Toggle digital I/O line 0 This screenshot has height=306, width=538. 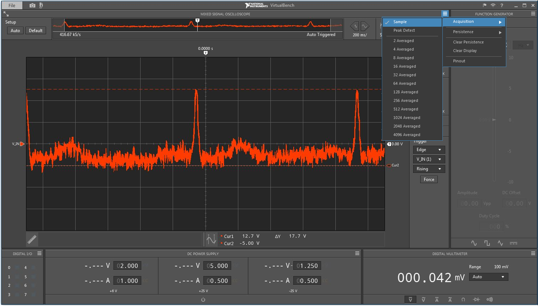pyautogui.click(x=16, y=268)
